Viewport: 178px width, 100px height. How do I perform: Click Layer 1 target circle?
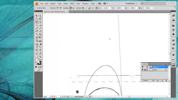pos(166,70)
